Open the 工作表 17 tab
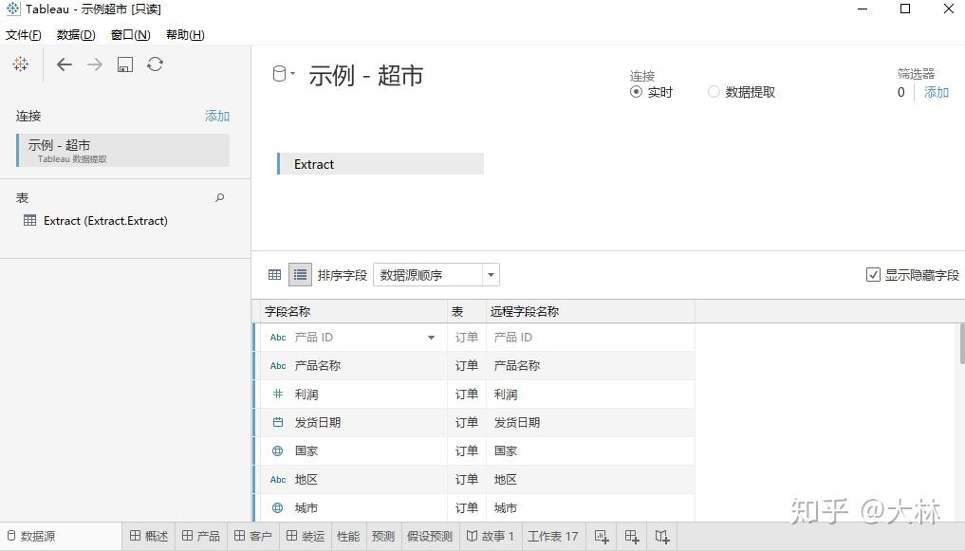Image resolution: width=965 pixels, height=551 pixels. (x=552, y=536)
